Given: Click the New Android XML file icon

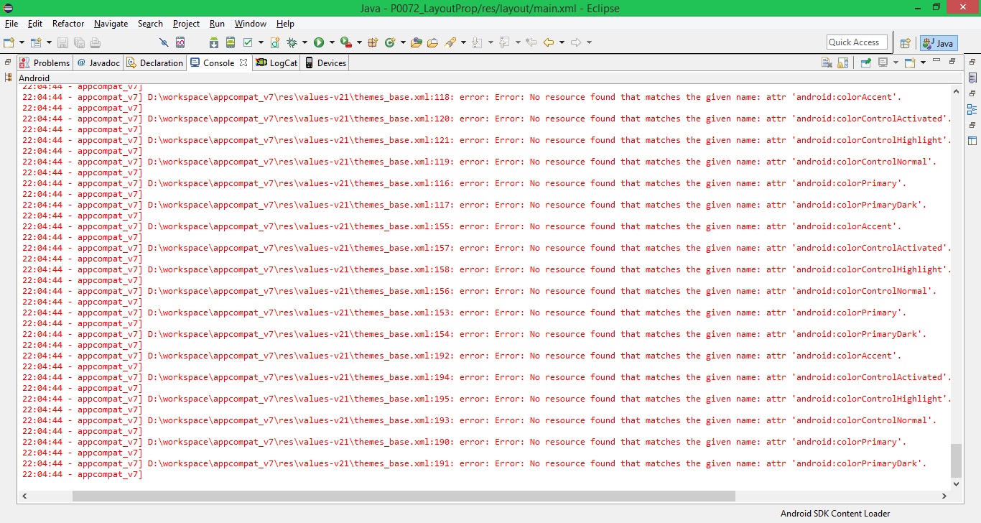Looking at the screenshot, I should point(275,42).
